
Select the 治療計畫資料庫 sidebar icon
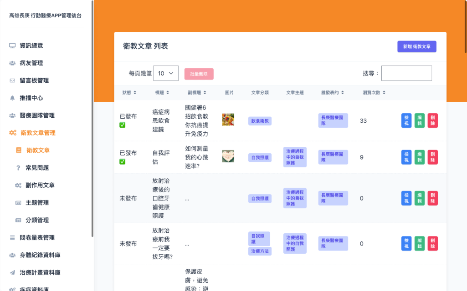14,272
